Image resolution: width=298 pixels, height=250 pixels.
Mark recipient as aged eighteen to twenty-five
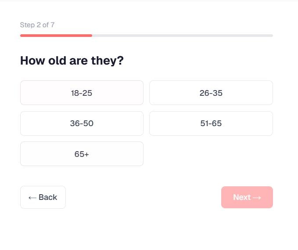click(82, 93)
